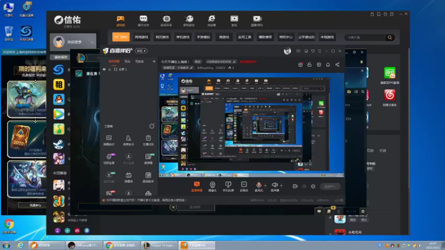Switch to League of Legends taskbar item
This screenshot has width=445, height=250.
click(x=160, y=245)
